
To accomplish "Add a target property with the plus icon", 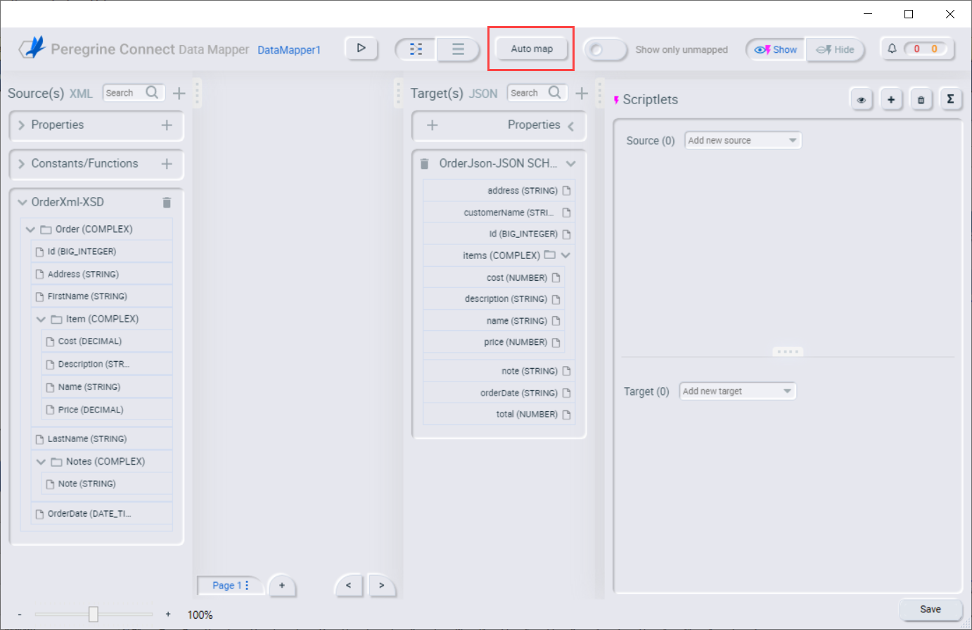I will (433, 125).
